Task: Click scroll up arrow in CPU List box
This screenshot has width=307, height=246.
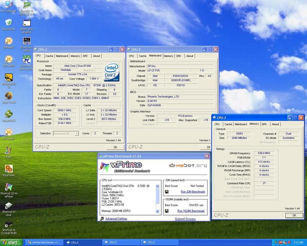Action: [157, 186]
